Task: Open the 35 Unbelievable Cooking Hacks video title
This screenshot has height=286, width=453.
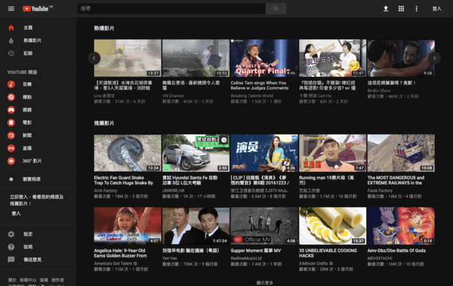Action: pyautogui.click(x=330, y=252)
